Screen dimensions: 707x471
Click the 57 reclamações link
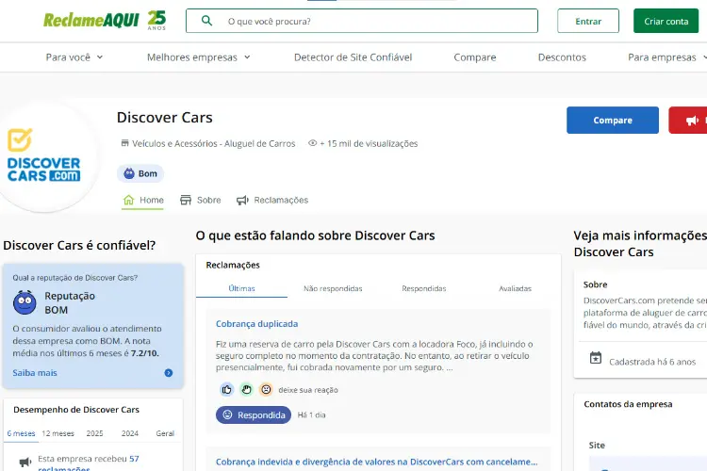coord(89,463)
